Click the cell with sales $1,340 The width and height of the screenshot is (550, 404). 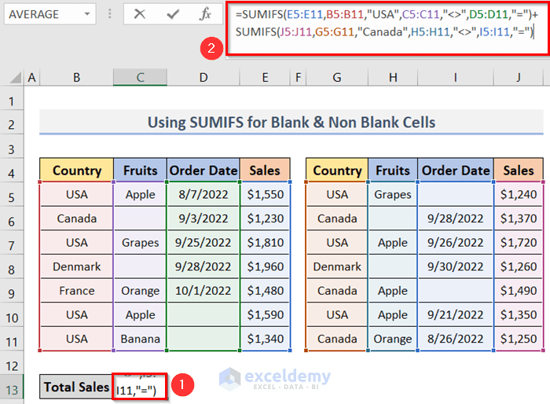coord(266,339)
